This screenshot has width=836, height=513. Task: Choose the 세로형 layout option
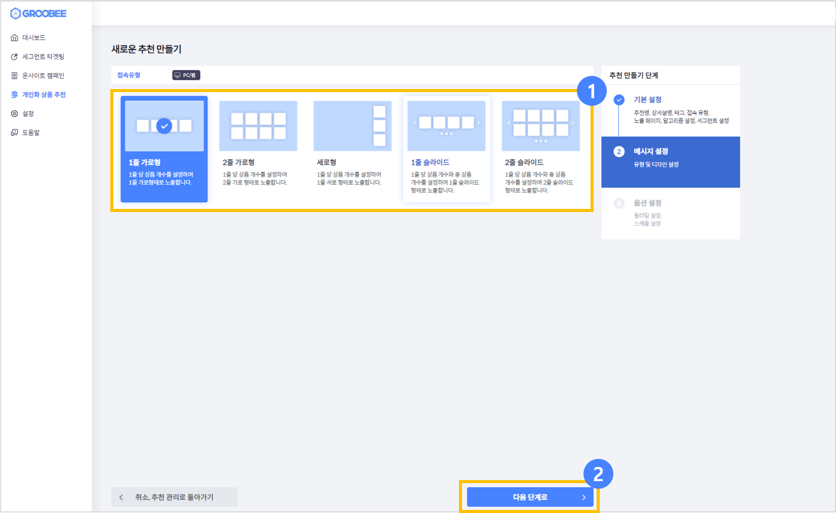pos(352,149)
